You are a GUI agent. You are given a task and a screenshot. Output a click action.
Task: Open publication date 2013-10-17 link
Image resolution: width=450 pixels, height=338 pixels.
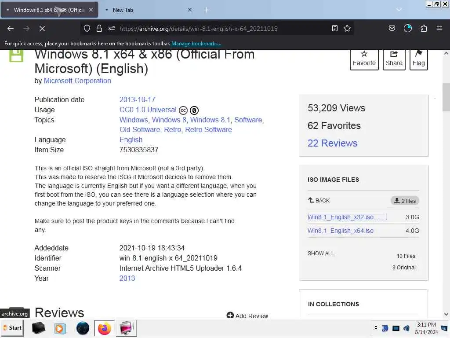[x=137, y=100]
